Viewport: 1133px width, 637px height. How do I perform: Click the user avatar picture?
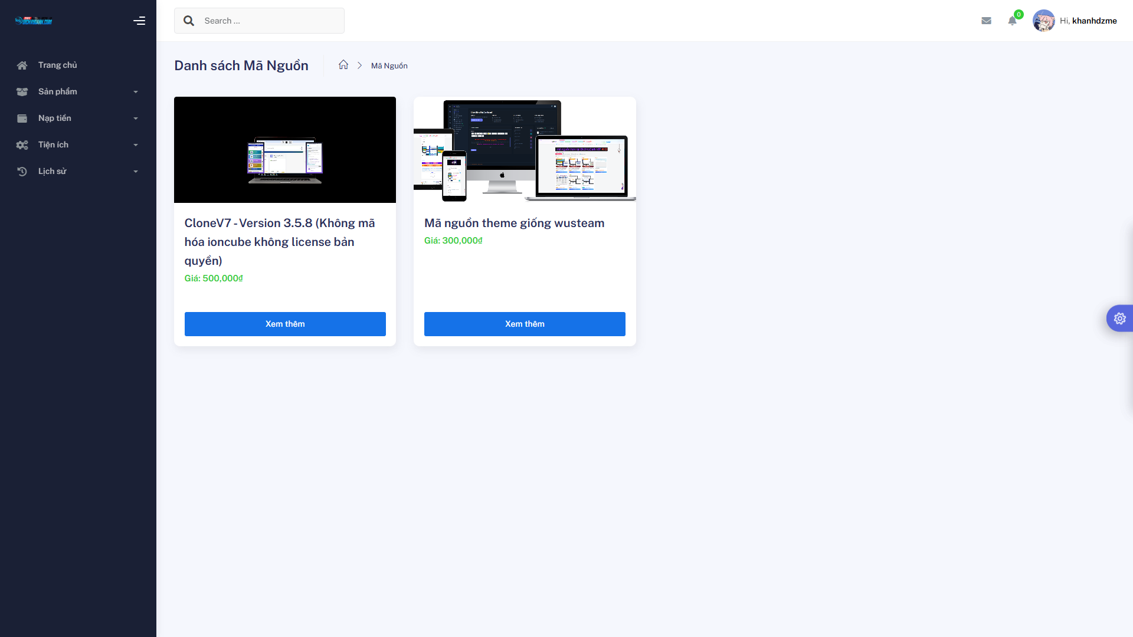[x=1043, y=21]
